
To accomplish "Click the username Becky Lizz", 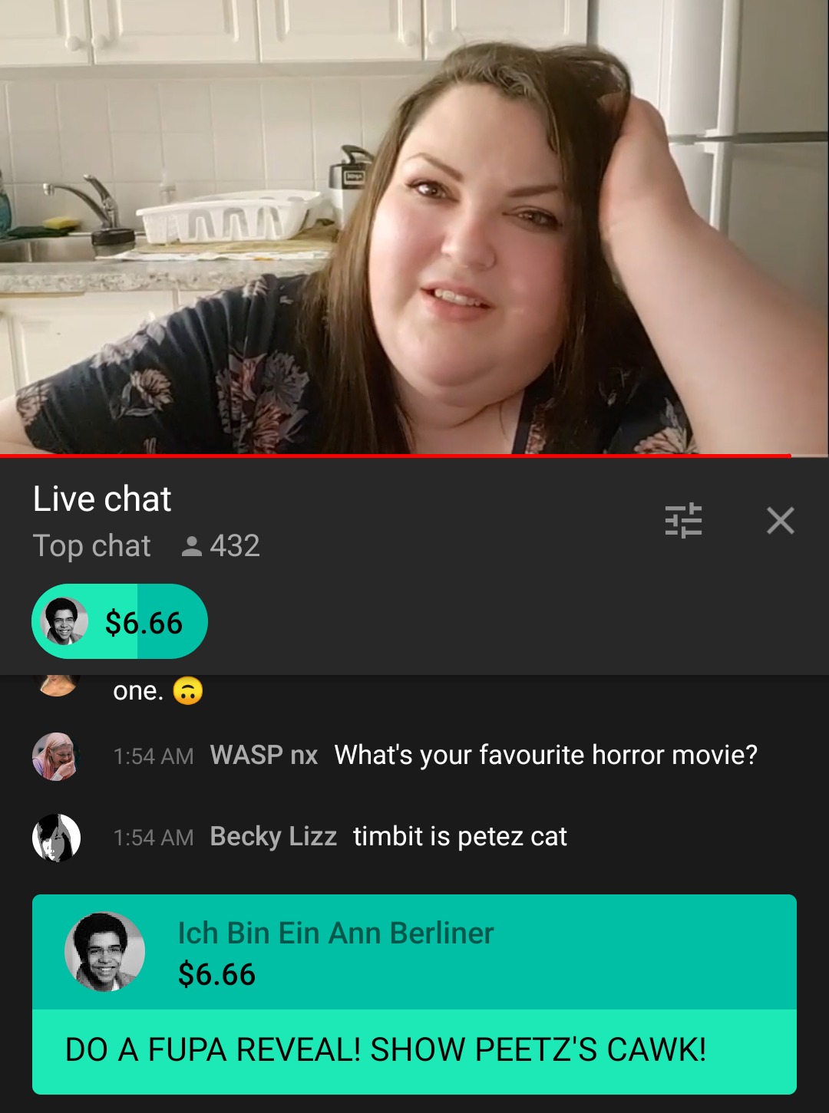I will [273, 837].
